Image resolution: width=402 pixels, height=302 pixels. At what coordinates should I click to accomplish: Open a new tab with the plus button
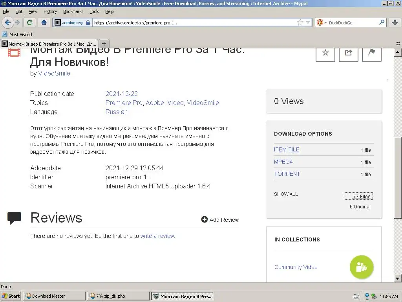(104, 44)
